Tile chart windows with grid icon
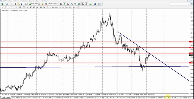Screen dimensions: 194x99 click(78, 4)
